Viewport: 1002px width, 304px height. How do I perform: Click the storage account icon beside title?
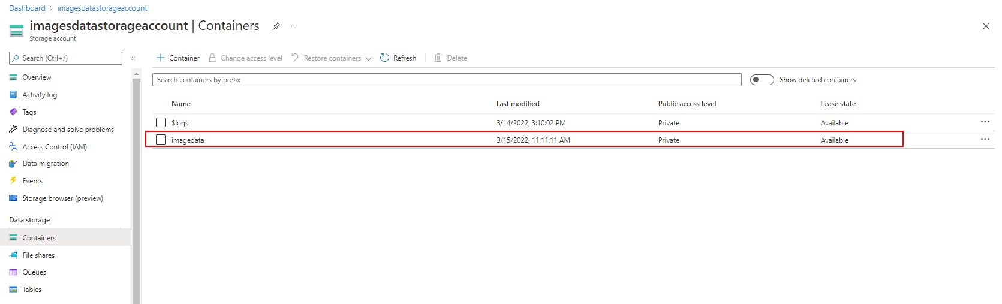coord(17,30)
